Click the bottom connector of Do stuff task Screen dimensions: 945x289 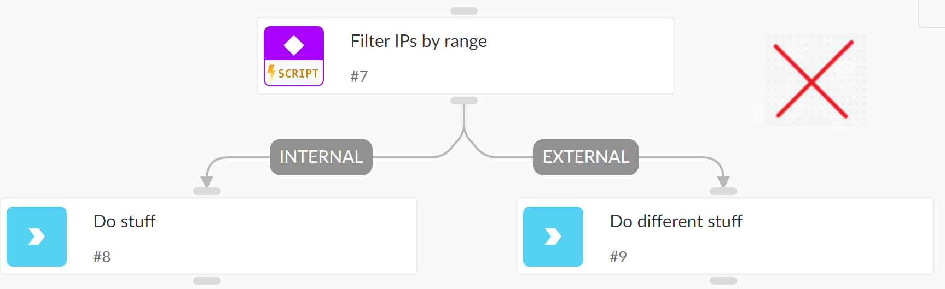[x=207, y=281]
